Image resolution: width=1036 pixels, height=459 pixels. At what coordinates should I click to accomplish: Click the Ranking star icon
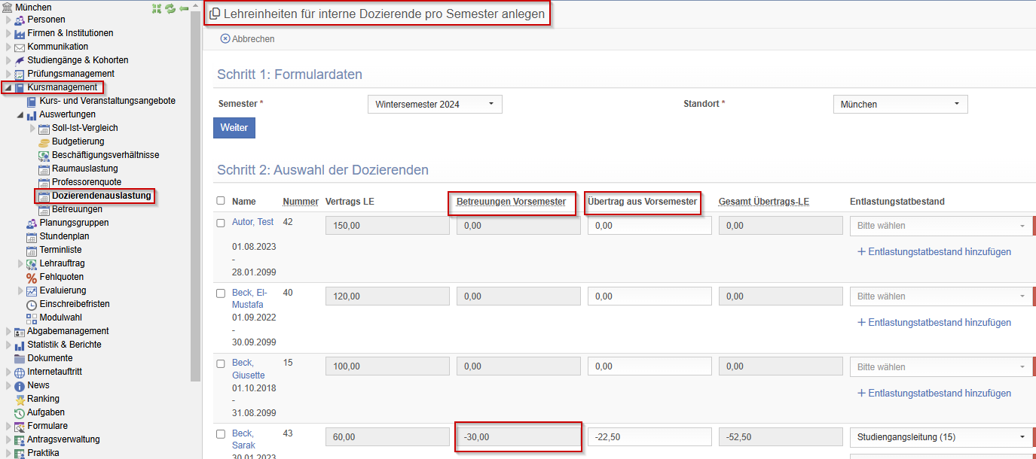pyautogui.click(x=20, y=399)
